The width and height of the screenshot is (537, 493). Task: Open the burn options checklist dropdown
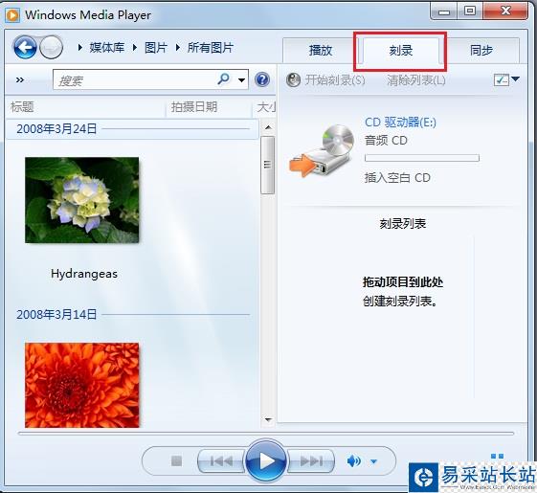pos(506,79)
